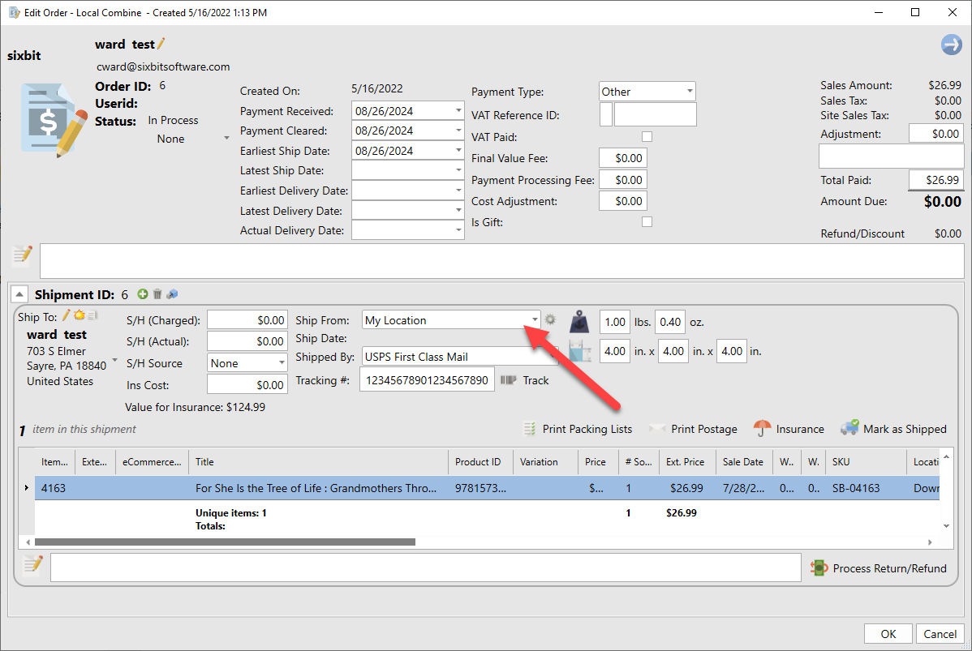
Task: Collapse the Shipment ID section
Action: point(20,295)
